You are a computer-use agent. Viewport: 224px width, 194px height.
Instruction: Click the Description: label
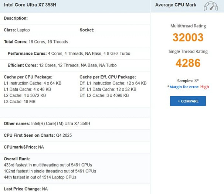click(16, 18)
